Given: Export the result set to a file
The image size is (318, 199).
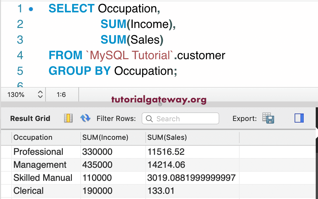Looking at the screenshot, I should 269,118.
